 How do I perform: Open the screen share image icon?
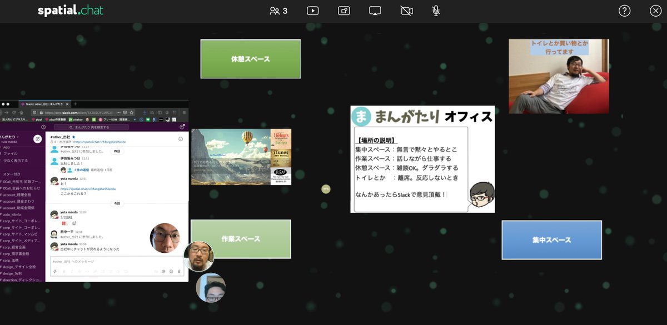344,10
